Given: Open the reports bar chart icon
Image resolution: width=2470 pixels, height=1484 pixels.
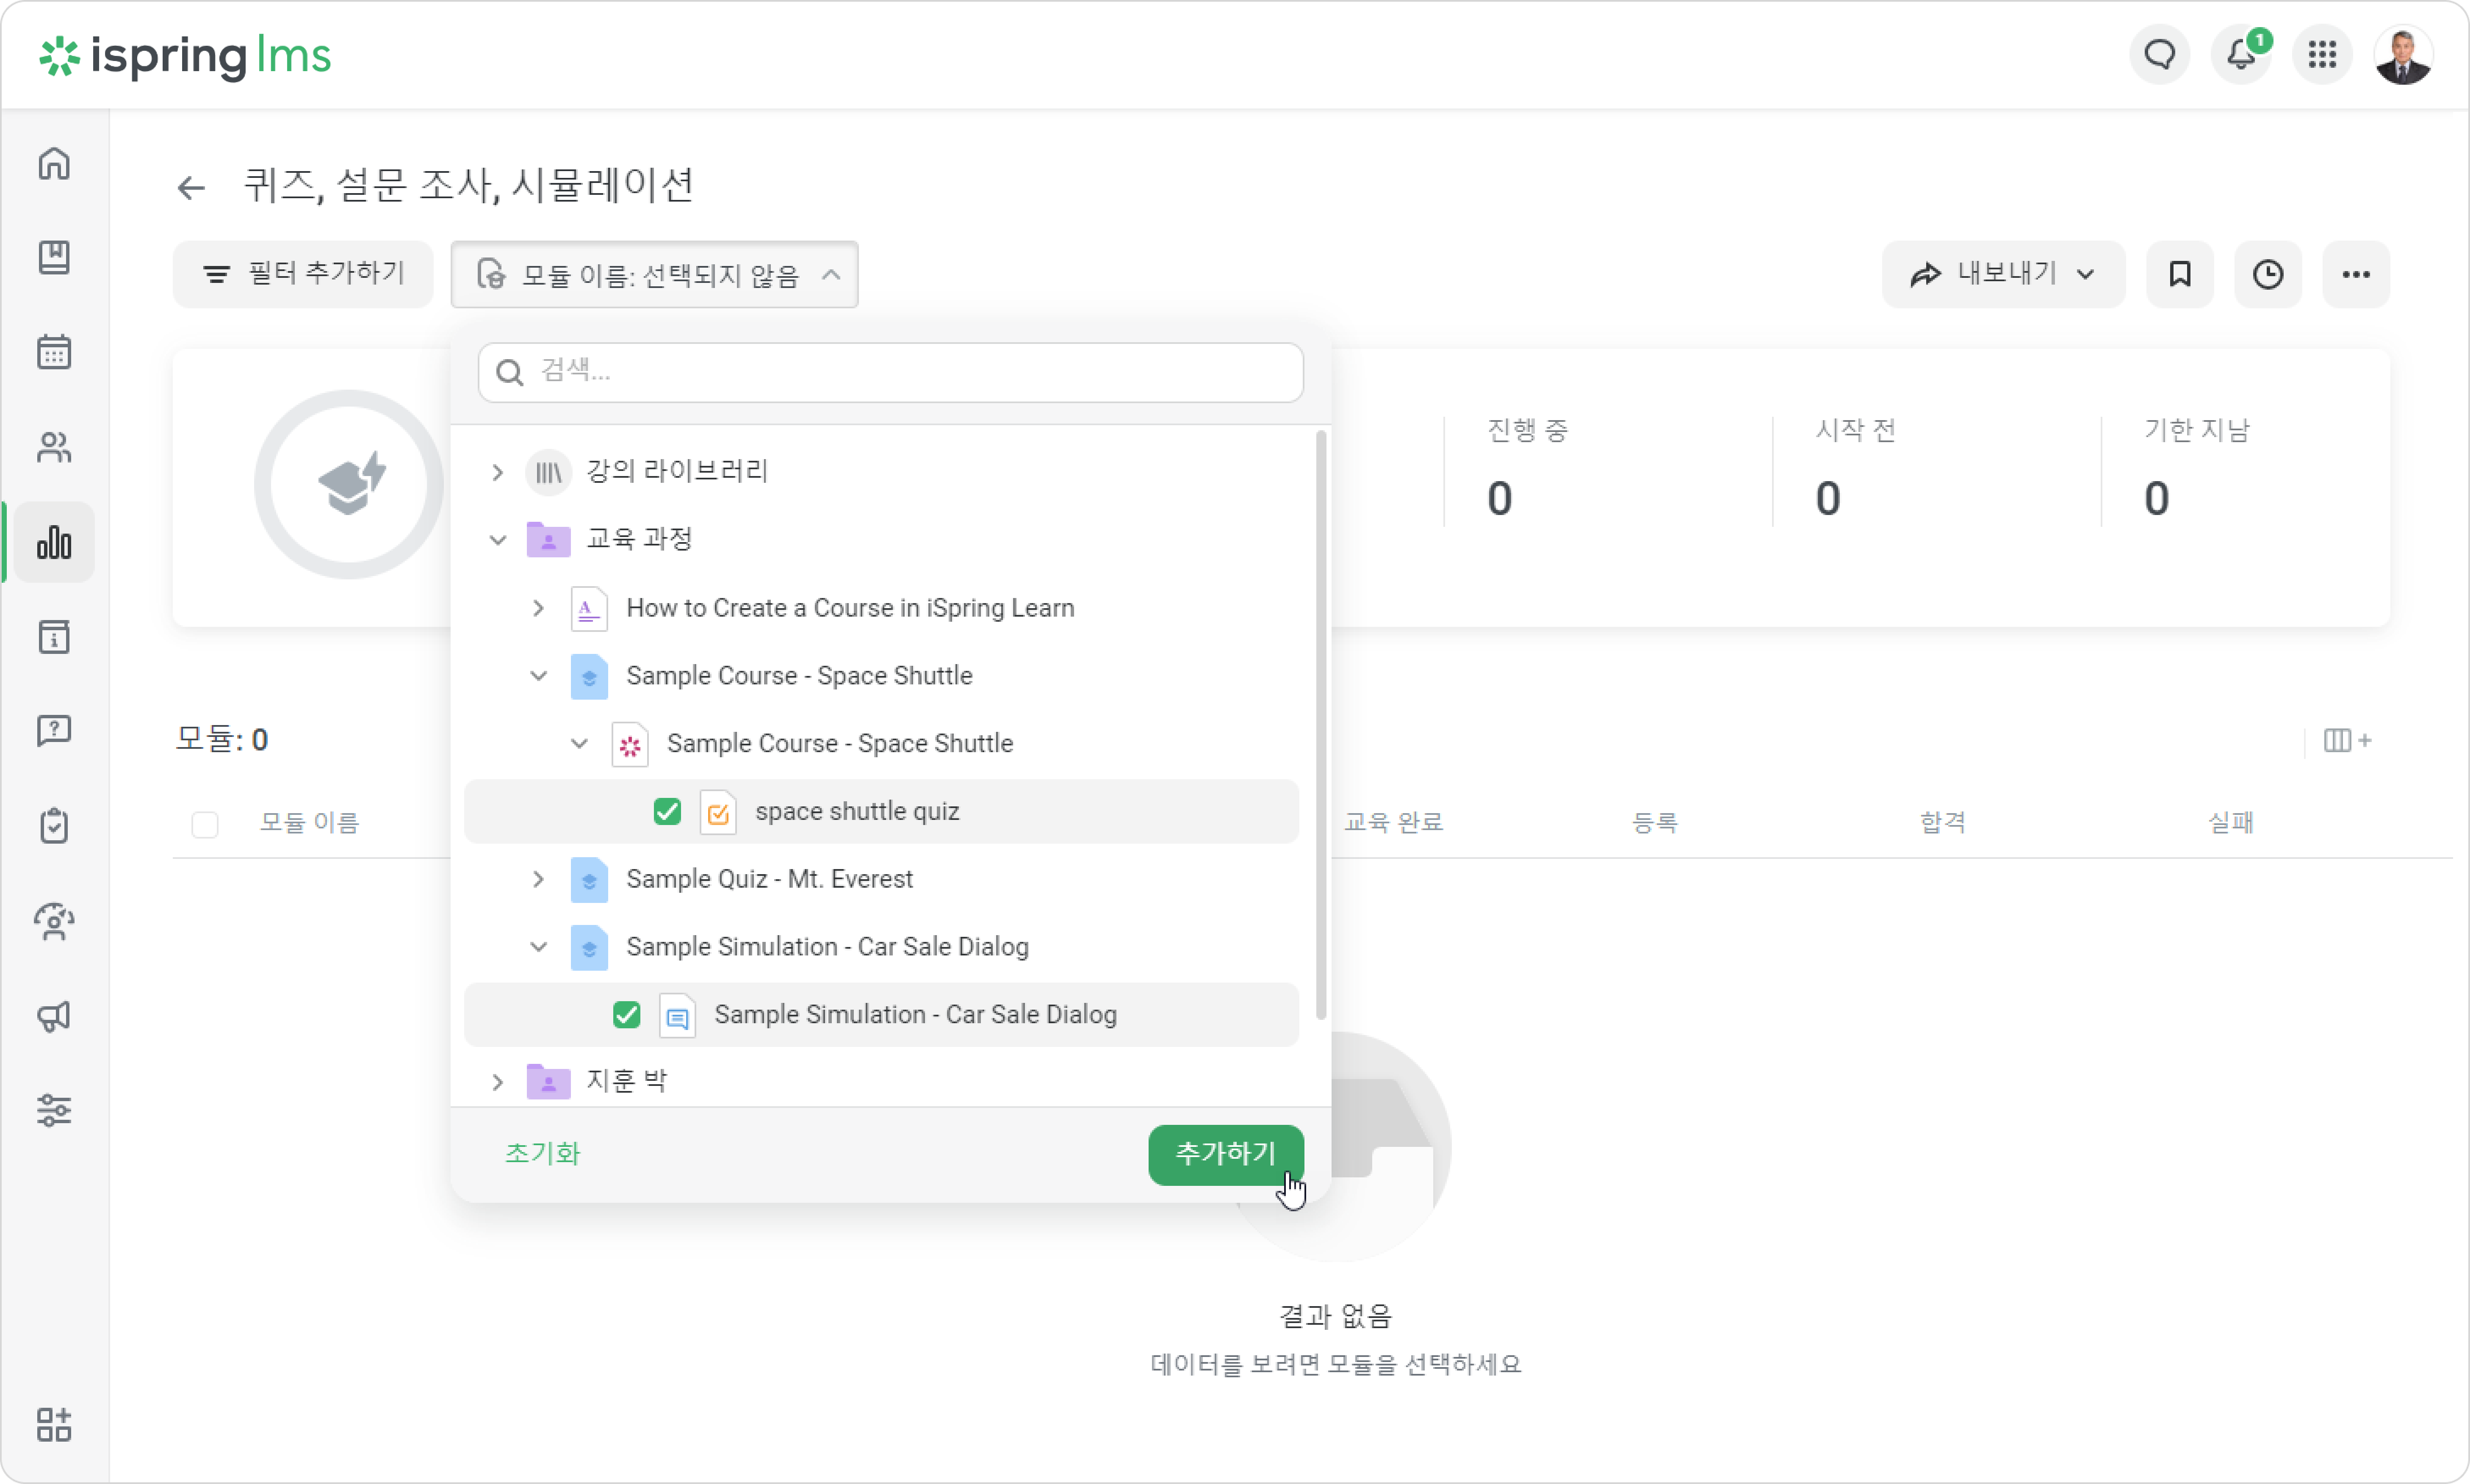Looking at the screenshot, I should point(54,542).
